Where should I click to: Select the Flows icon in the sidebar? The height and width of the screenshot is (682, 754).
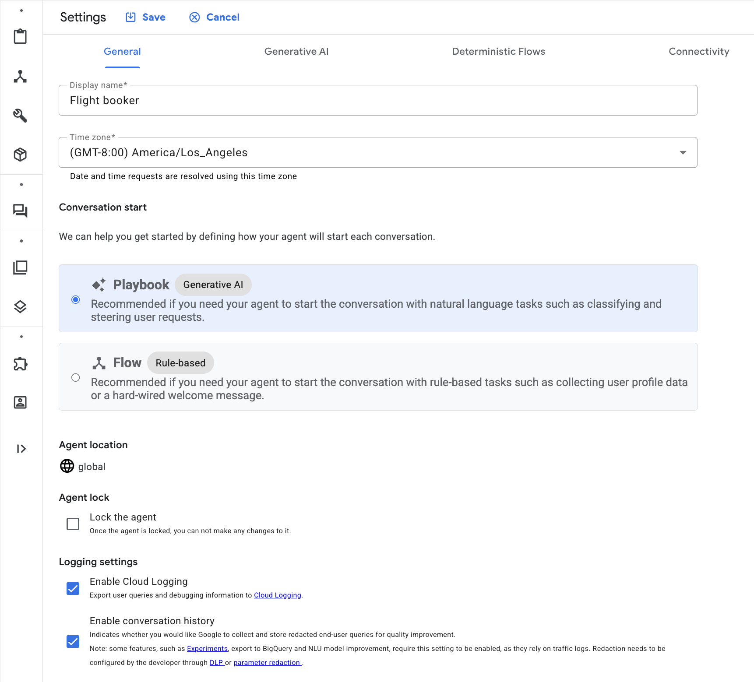(x=21, y=77)
